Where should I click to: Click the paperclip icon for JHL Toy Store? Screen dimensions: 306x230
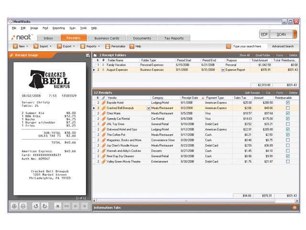click(103, 124)
